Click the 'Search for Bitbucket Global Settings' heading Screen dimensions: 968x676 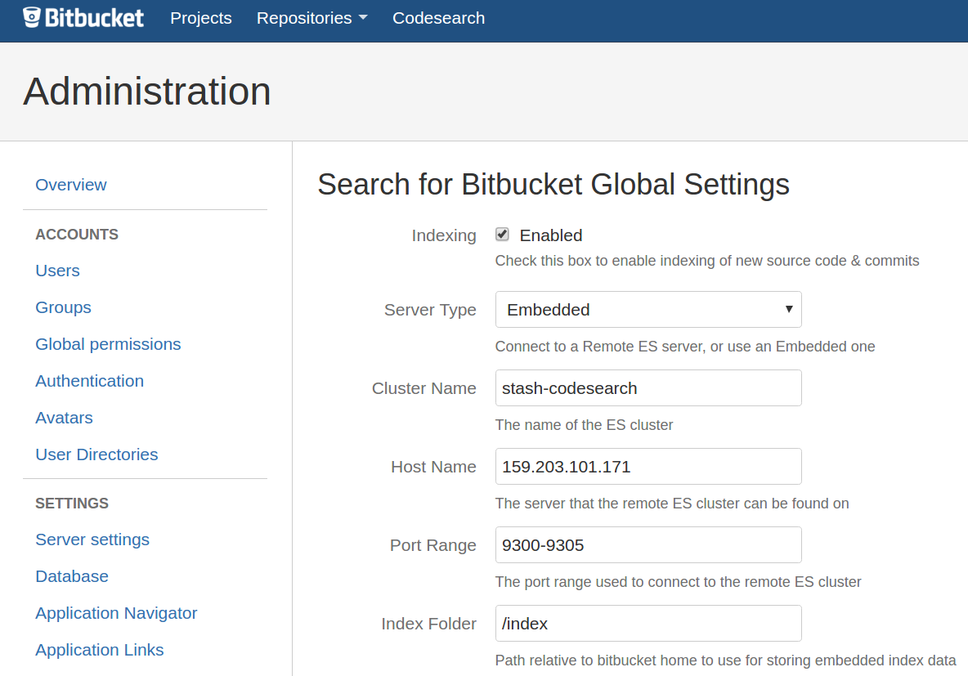pos(553,185)
